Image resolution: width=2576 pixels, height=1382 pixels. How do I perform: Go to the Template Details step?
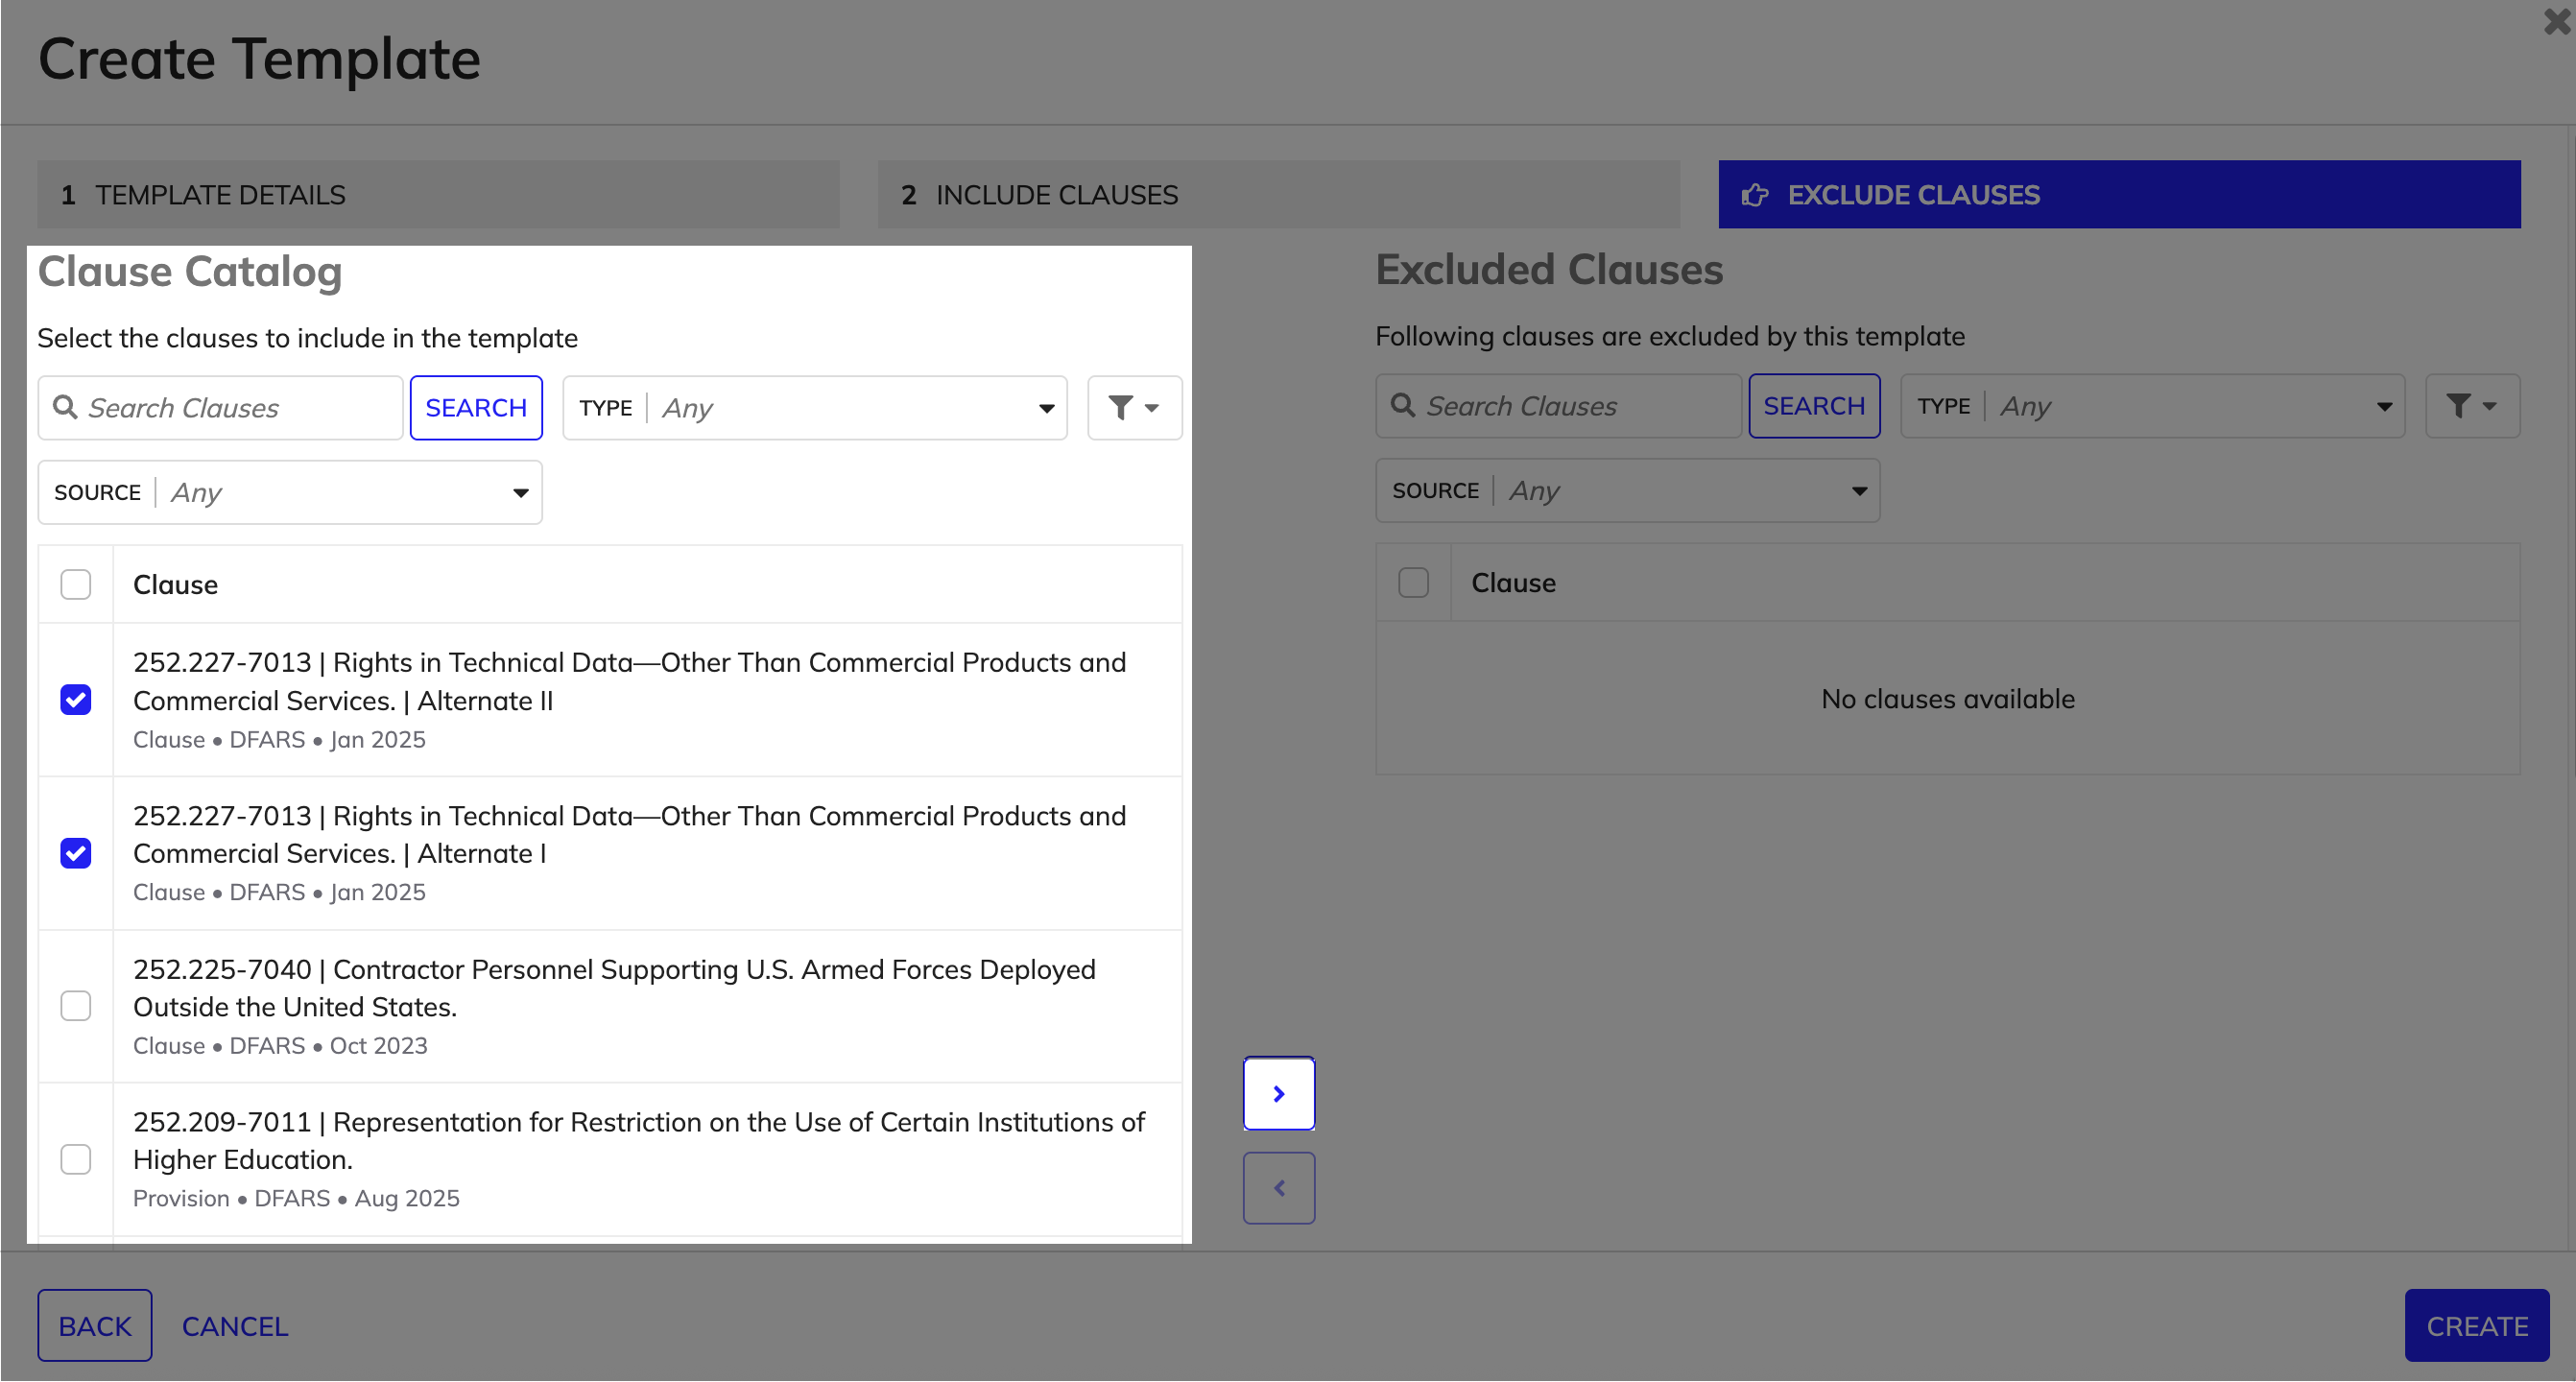(438, 194)
